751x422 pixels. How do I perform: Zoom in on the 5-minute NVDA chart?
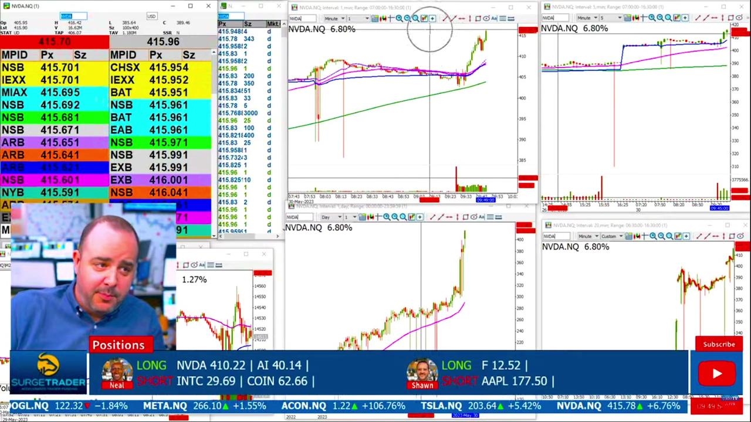coord(652,18)
